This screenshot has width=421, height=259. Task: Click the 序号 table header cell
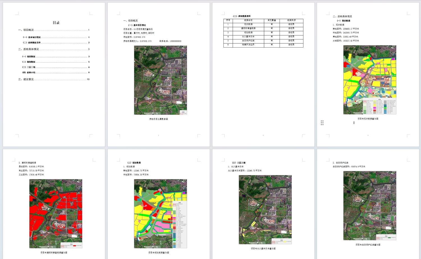228,20
